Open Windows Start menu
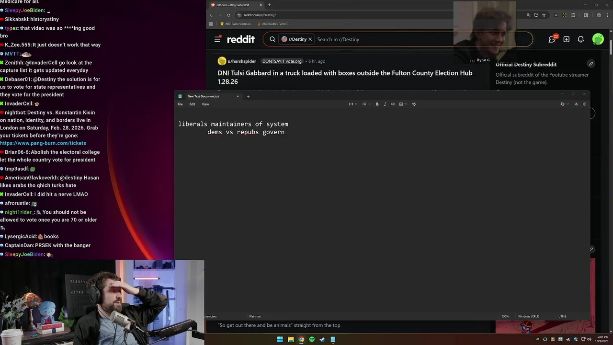Viewport: 613px width, 345px height. point(280,339)
